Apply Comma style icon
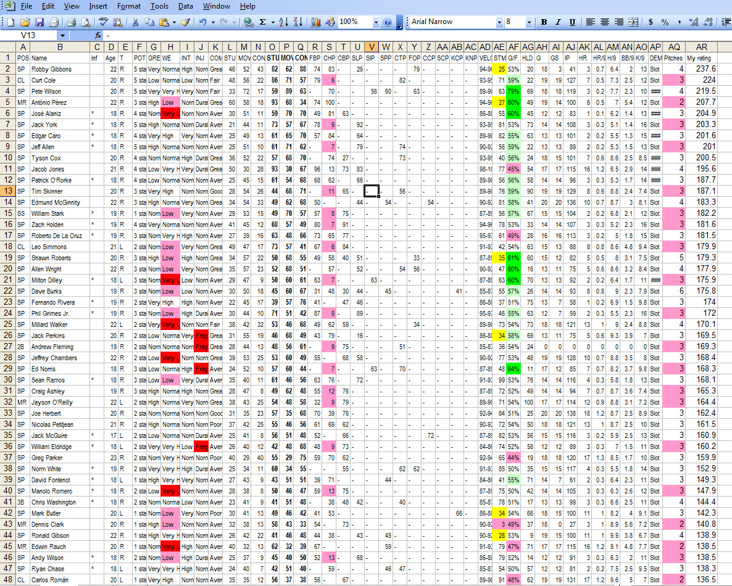 point(680,22)
